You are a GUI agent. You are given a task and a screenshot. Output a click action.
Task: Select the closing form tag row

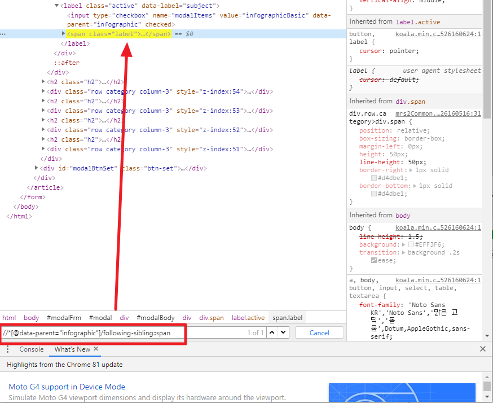(32, 197)
